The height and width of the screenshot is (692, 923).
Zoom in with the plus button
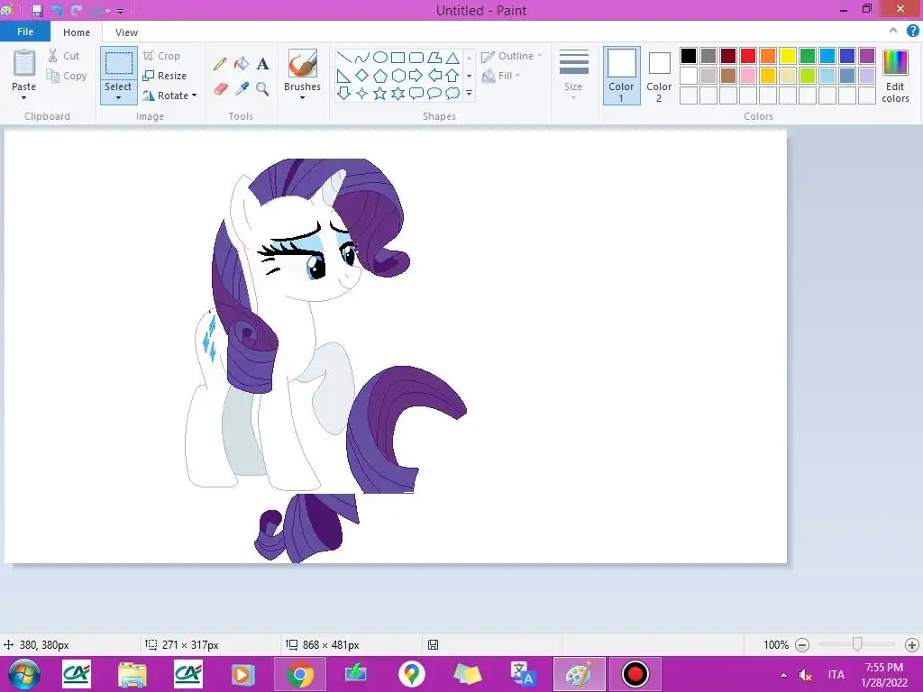[x=912, y=645]
